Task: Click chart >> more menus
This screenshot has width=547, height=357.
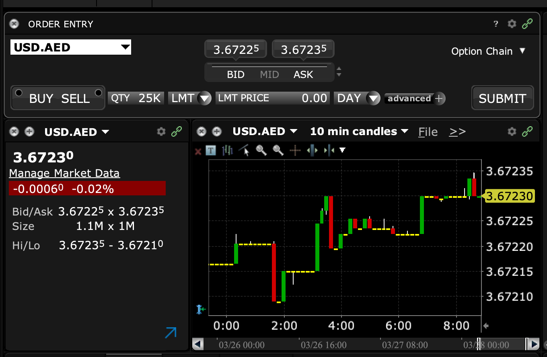Action: (457, 132)
